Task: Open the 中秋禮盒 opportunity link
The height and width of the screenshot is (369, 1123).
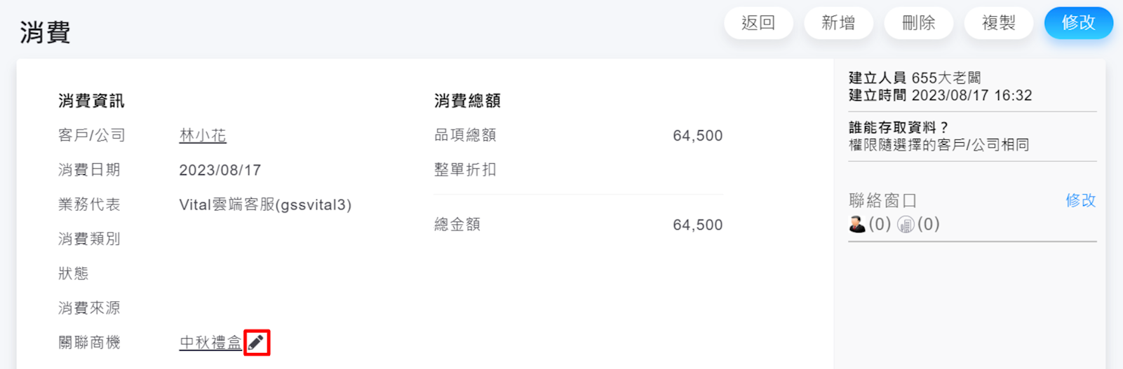Action: pos(210,342)
